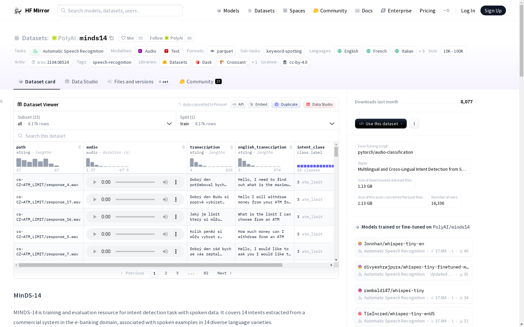Click the Duplicate button
The width and height of the screenshot is (524, 327).
286,104
